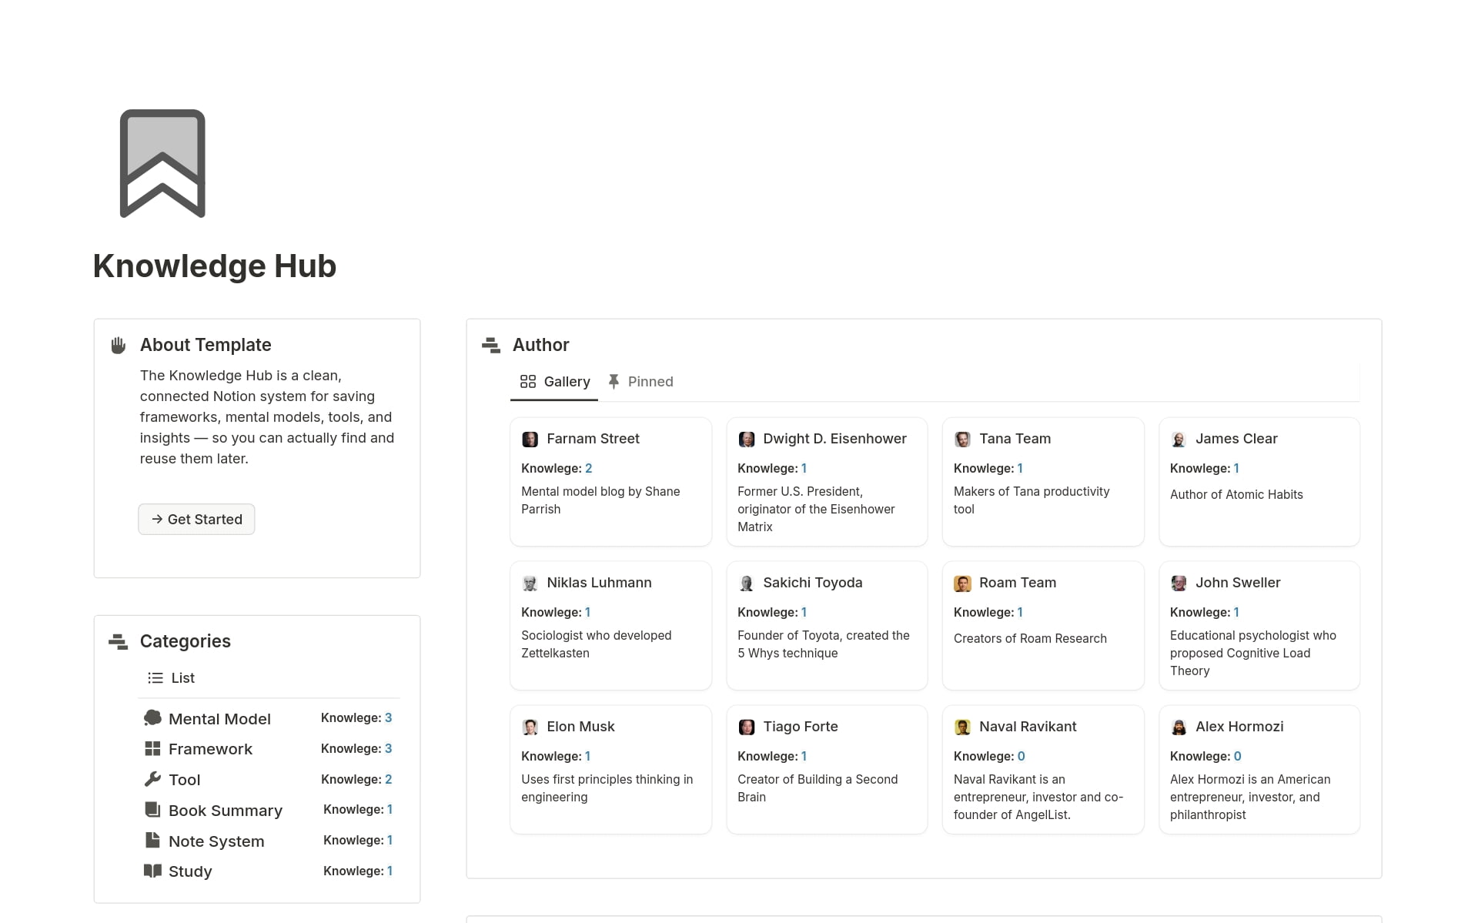Click the database icon next to Categories
Screen dimensions: 1478x923
[x=119, y=641]
